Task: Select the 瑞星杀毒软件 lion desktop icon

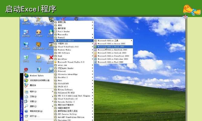Action: pyautogui.click(x=38, y=46)
